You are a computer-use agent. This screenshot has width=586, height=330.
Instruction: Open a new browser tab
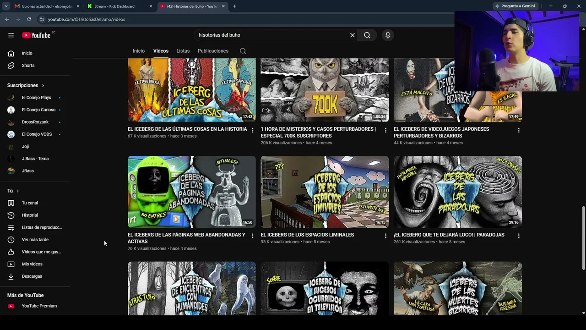[234, 6]
